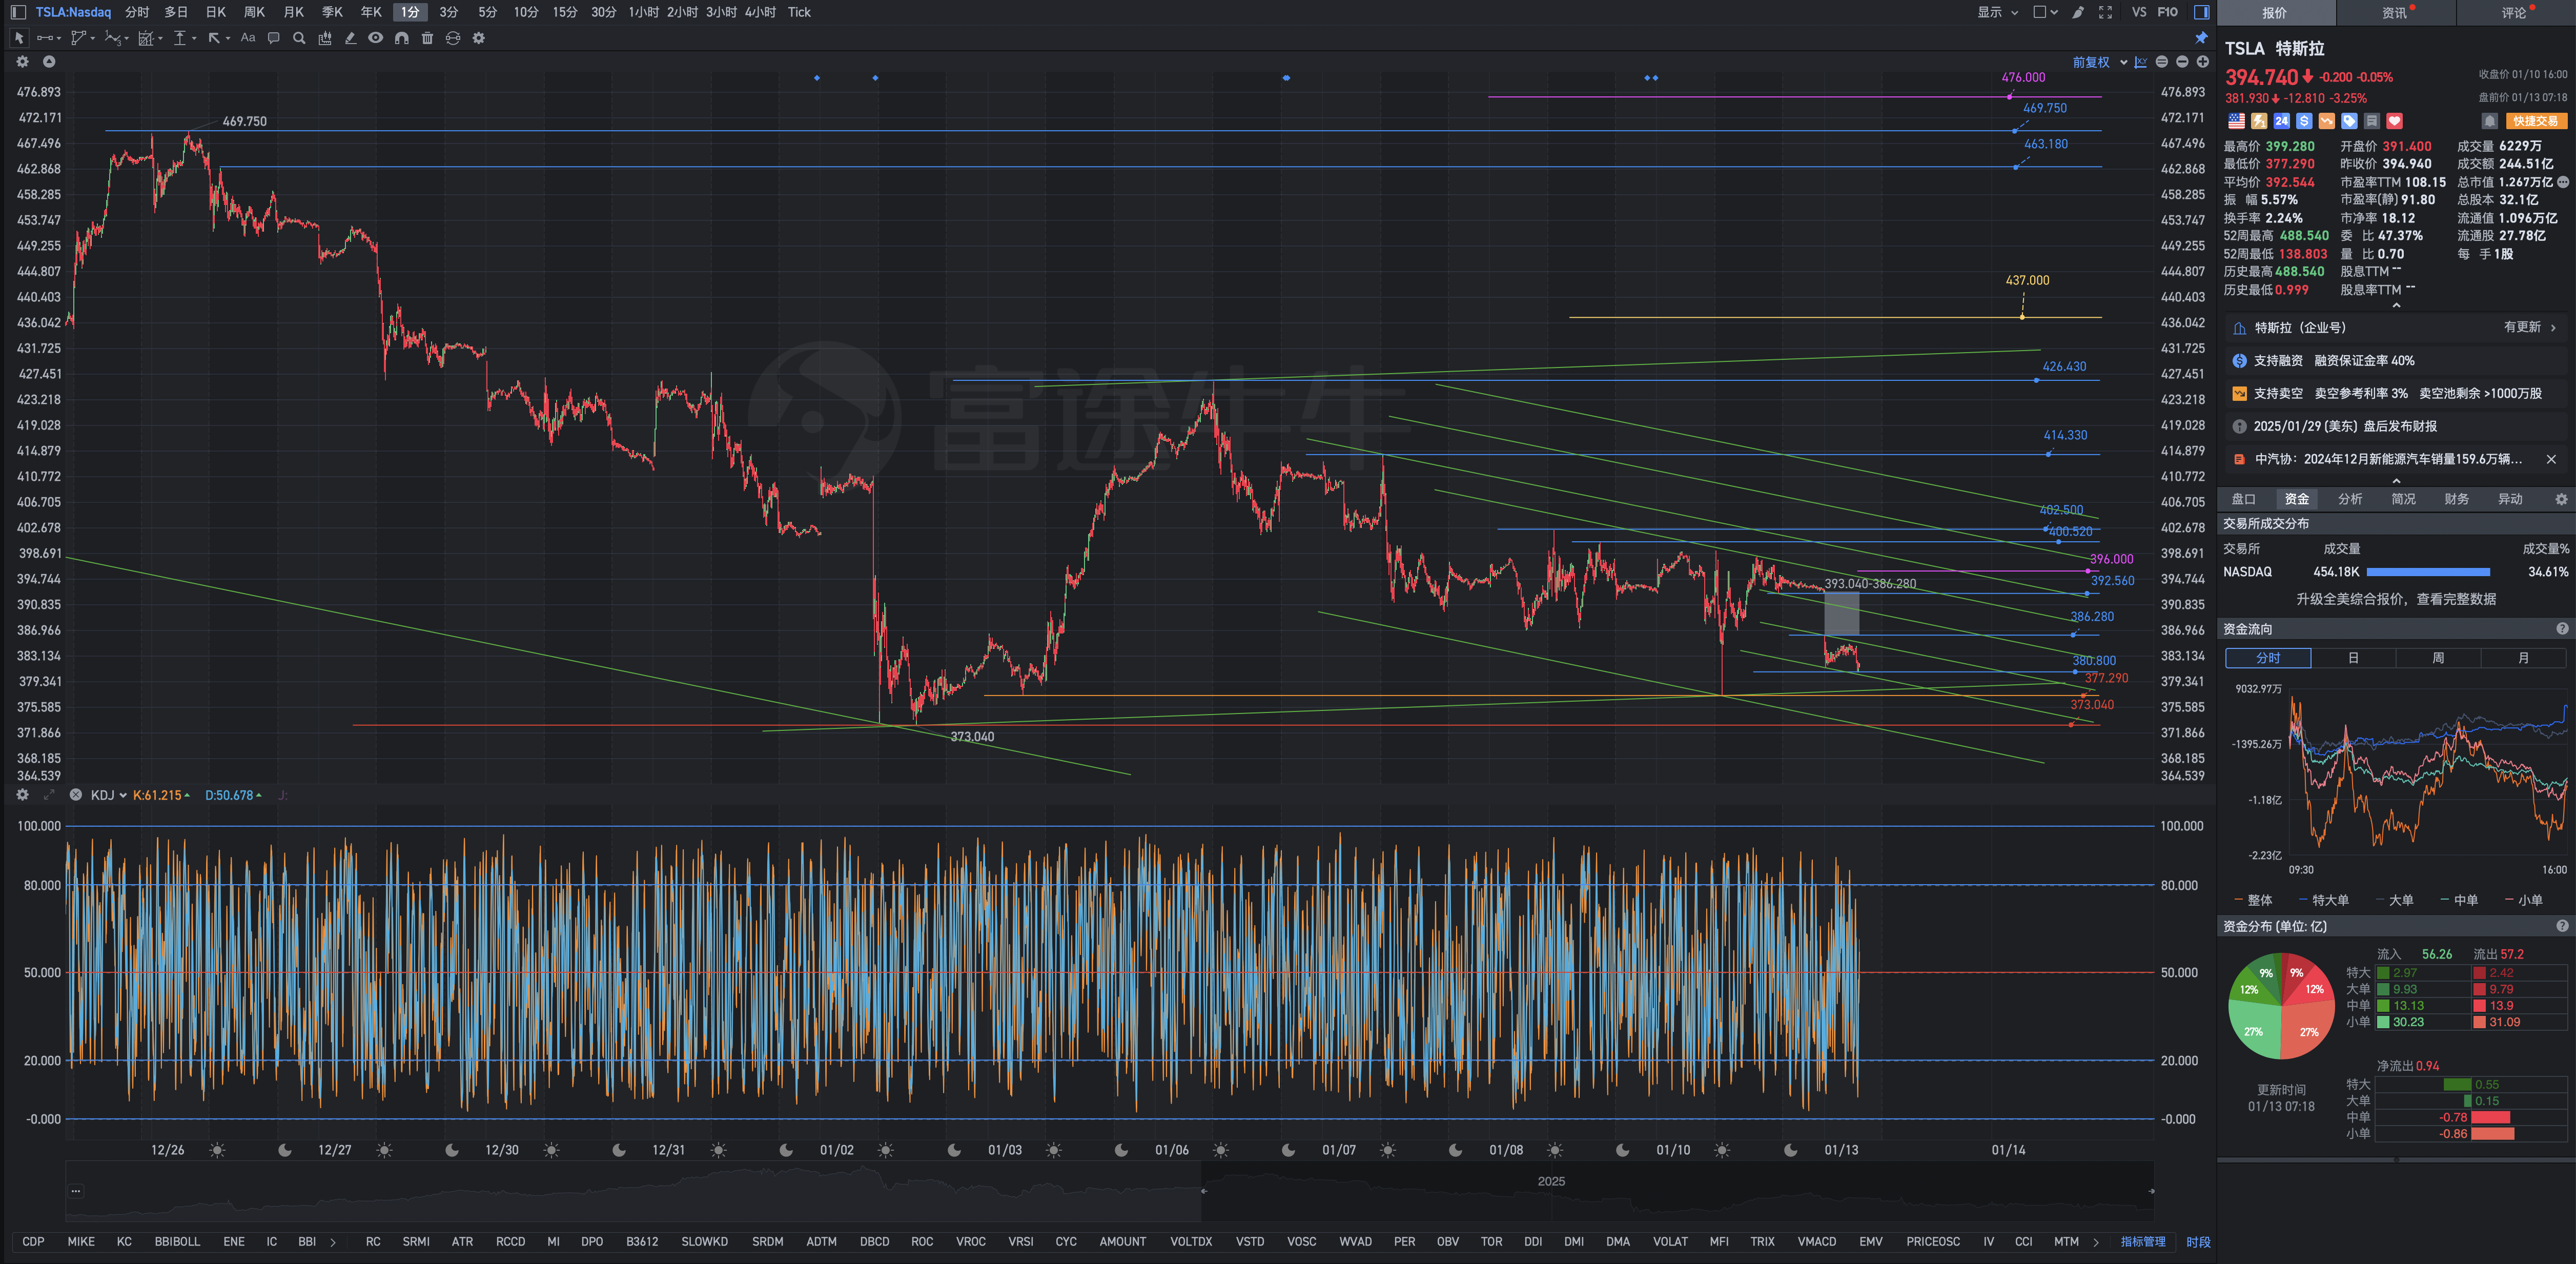Screen dimensions: 2576x1264
Task: Open the 评论 tab
Action: [2514, 13]
